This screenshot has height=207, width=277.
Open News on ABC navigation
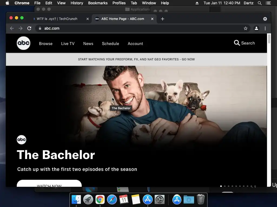coord(88,44)
